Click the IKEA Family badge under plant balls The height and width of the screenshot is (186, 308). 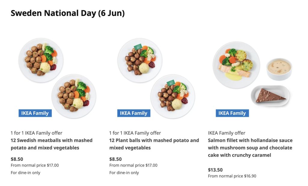coord(134,113)
